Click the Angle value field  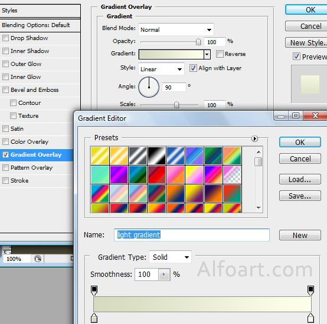(174, 87)
